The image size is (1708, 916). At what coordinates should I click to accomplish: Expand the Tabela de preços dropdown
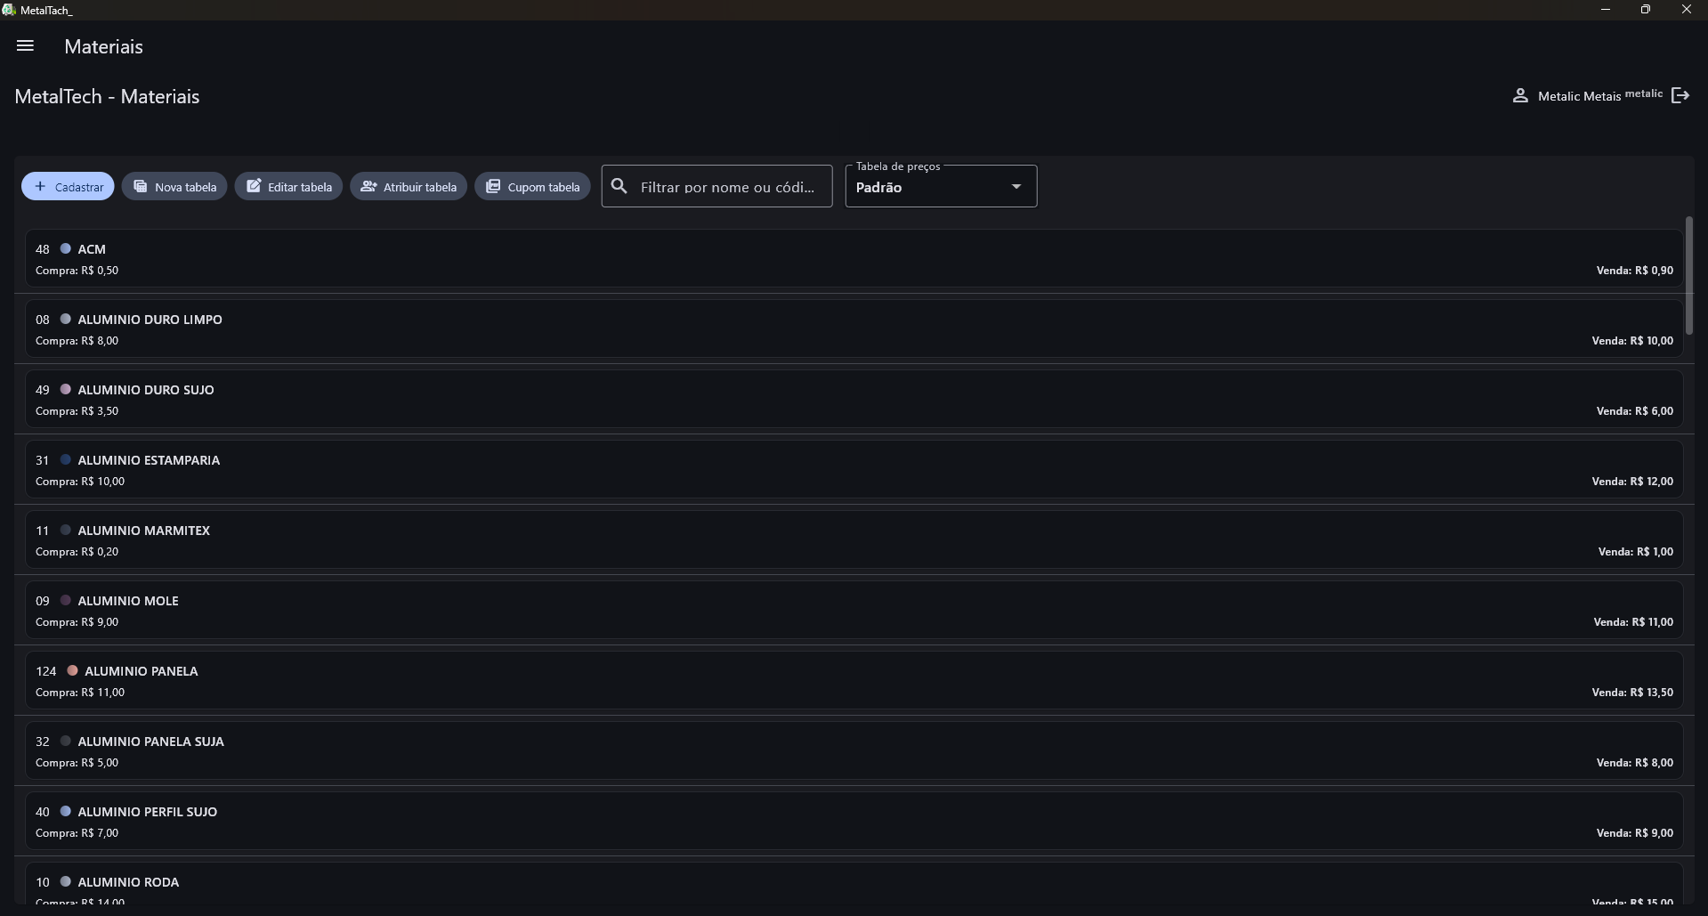pos(941,186)
